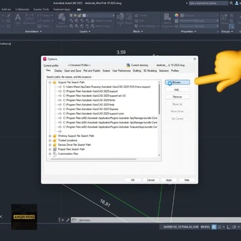Viewport: 241px width, 241px height.
Task: Select the Files tab in Options dialog
Action: [x=48, y=70]
